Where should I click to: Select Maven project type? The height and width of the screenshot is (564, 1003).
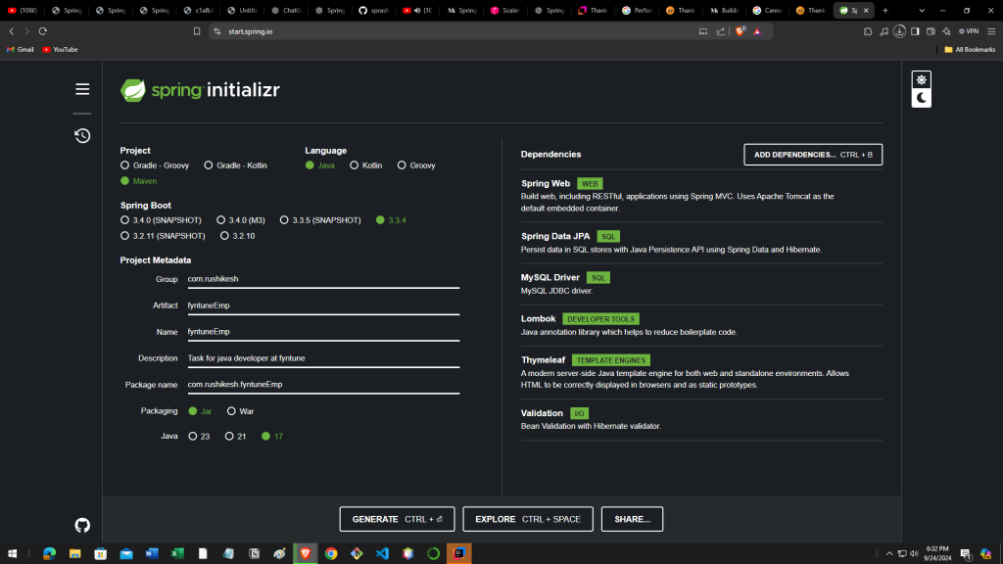(x=139, y=181)
